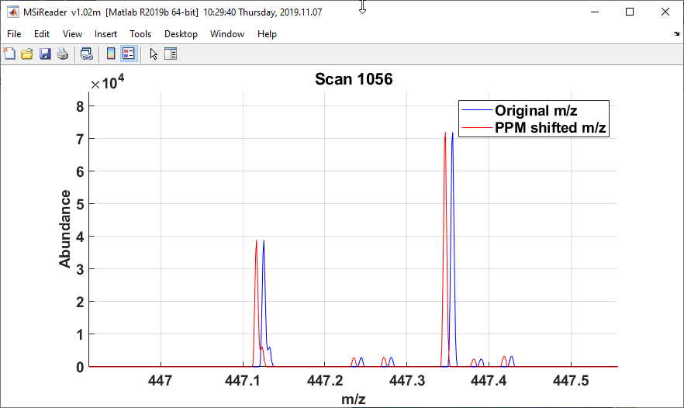
Task: Print the figure using the printer icon
Action: pos(63,54)
